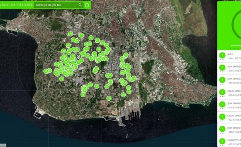Expand the three-dots under result number 4
Image resolution: width=241 pixels, height=147 pixels.
(x=222, y=96)
